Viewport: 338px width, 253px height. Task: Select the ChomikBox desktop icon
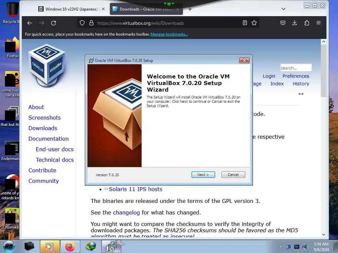click(11, 219)
